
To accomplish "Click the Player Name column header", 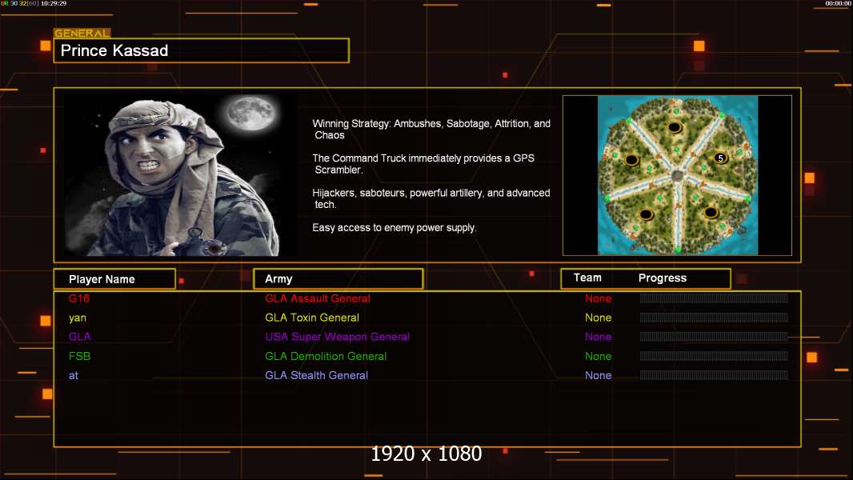I will (x=114, y=279).
